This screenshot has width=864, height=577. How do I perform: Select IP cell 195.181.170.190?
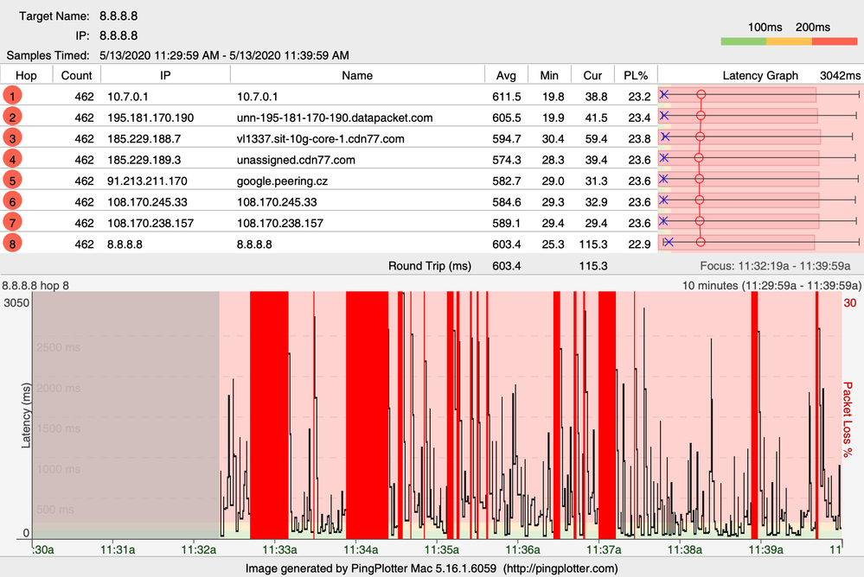(150, 117)
